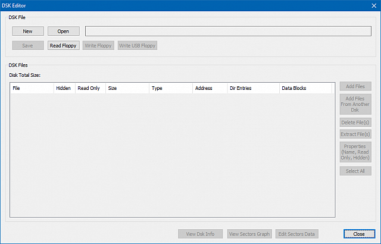Click the Close button
381x244 pixels.
point(359,234)
